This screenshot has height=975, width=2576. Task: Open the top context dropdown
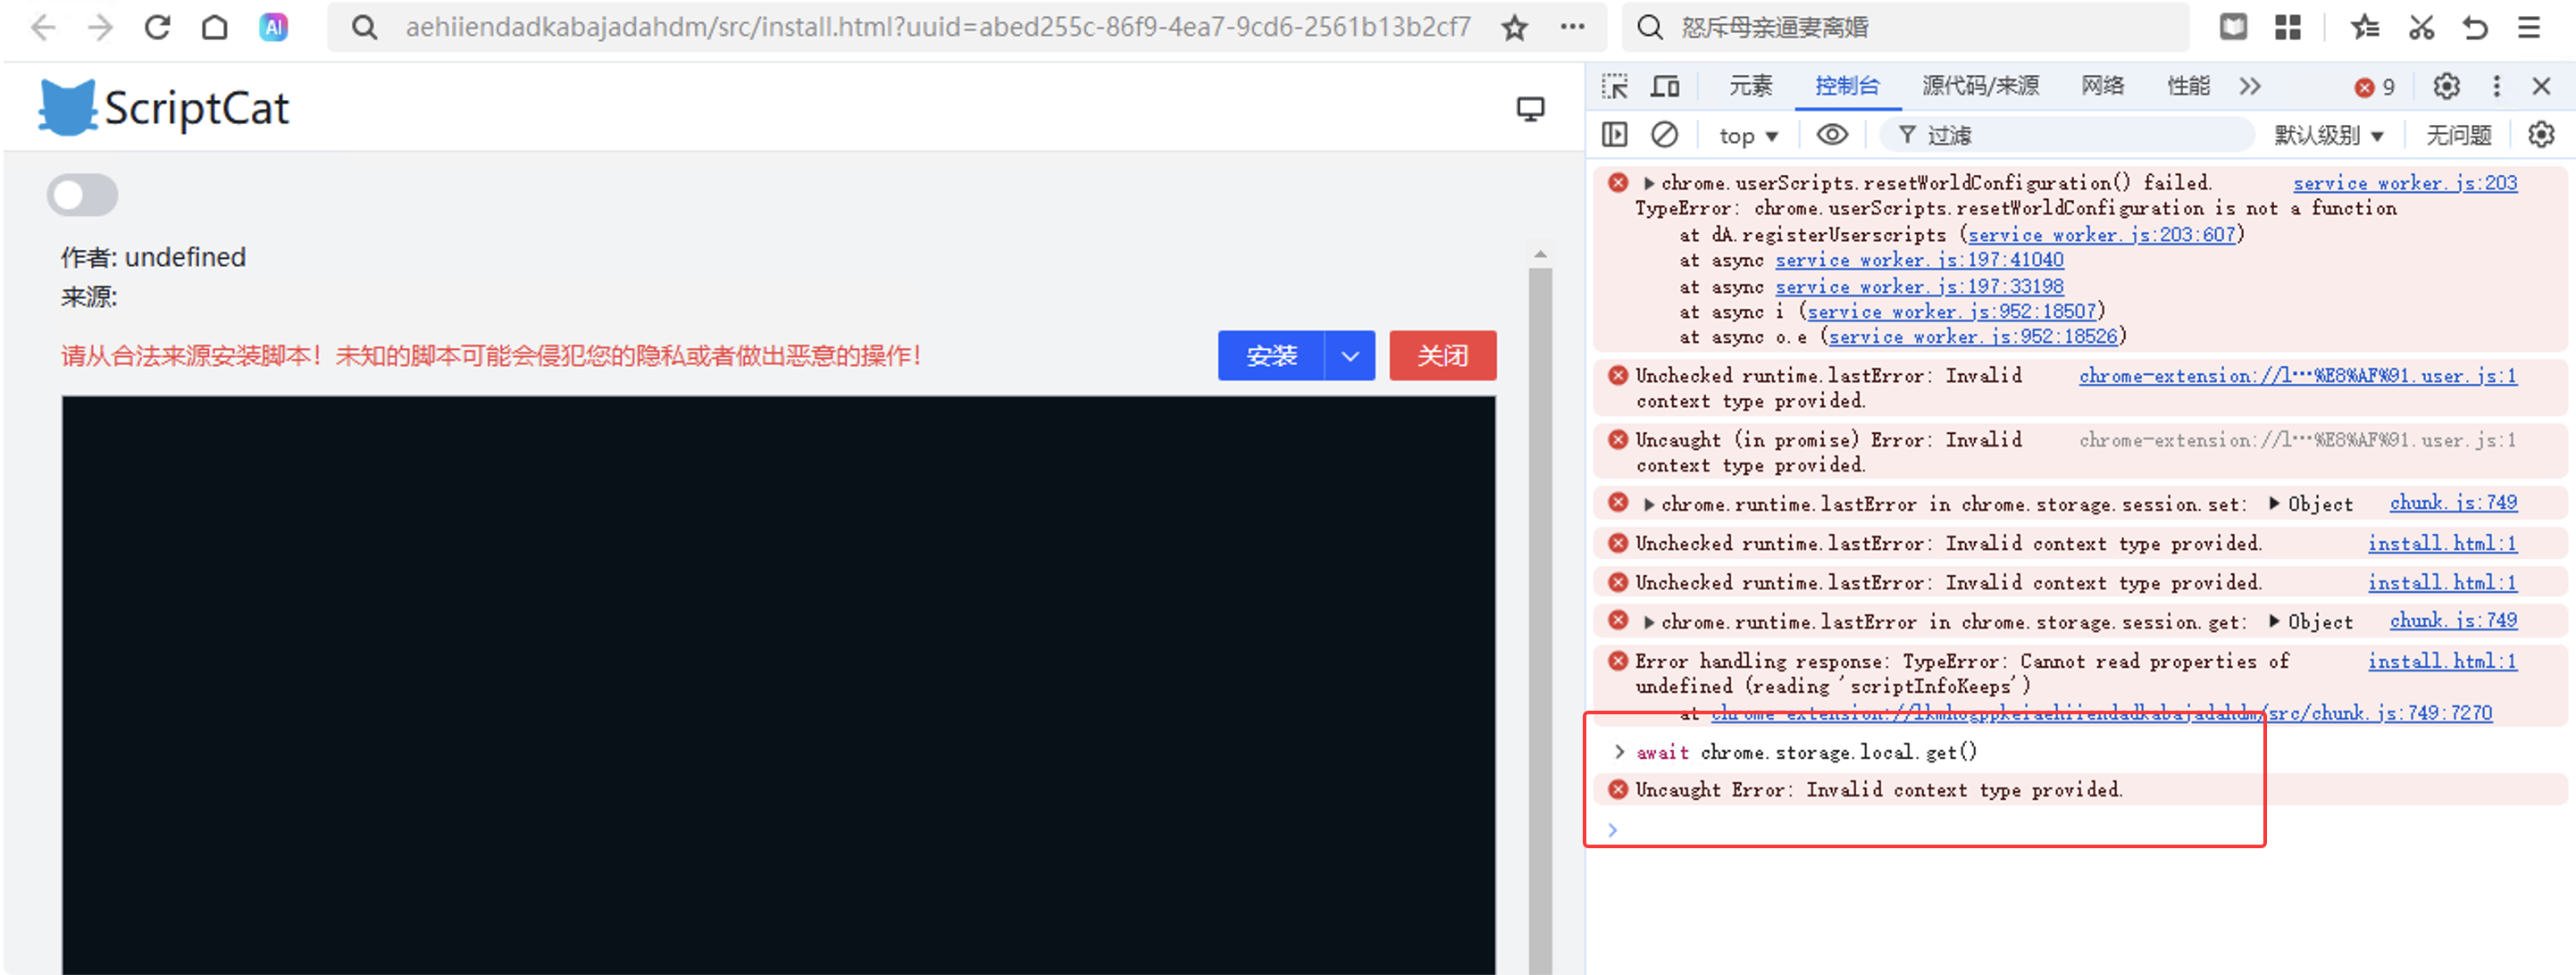click(x=1748, y=135)
